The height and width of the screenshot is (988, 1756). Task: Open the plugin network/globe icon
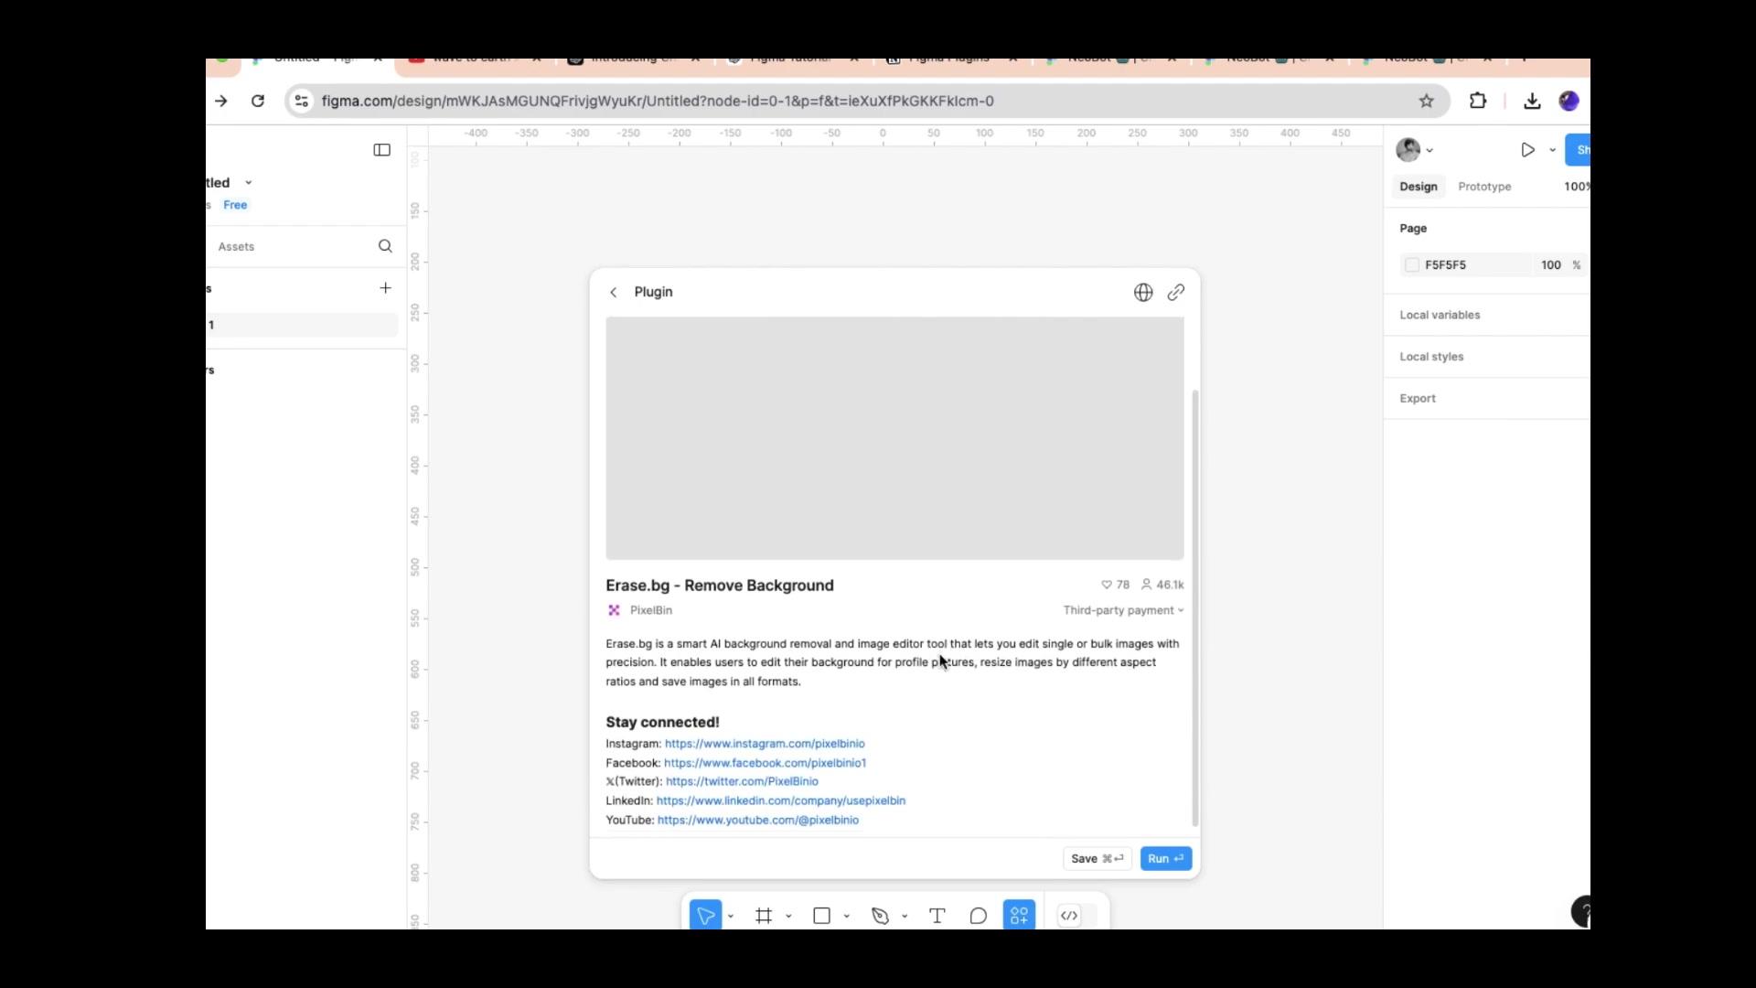click(1143, 293)
